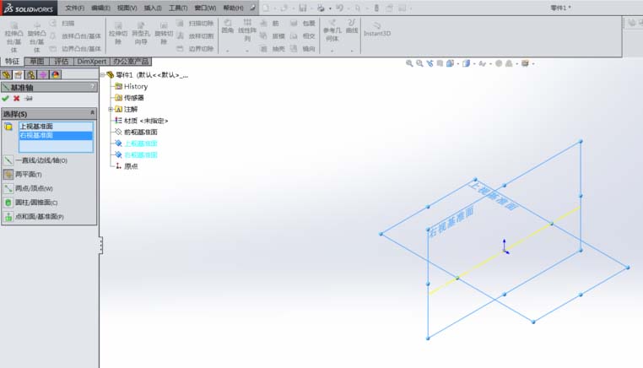
Task: Click the Edit Appearance sphere icon
Action: pos(499,63)
